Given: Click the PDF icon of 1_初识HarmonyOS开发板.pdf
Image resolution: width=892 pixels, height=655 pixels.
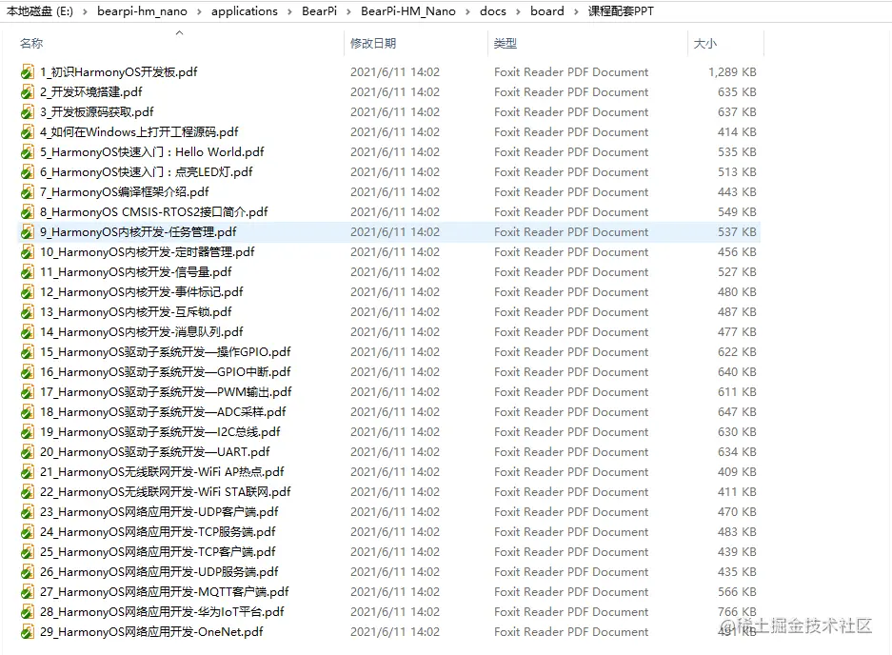Looking at the screenshot, I should pyautogui.click(x=28, y=71).
